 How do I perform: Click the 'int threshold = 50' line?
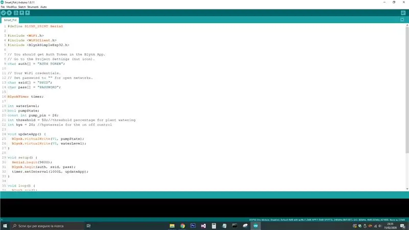point(72,120)
